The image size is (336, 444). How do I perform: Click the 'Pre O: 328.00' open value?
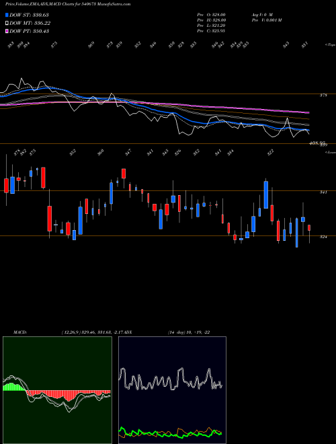211,15
